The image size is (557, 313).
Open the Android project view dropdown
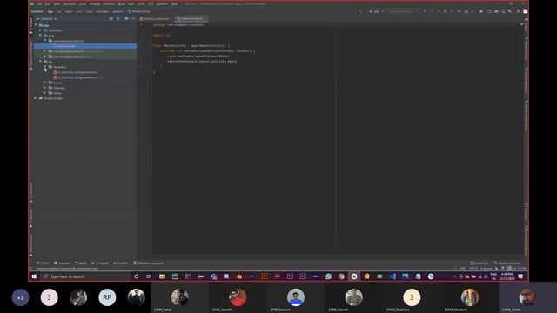pyautogui.click(x=46, y=18)
